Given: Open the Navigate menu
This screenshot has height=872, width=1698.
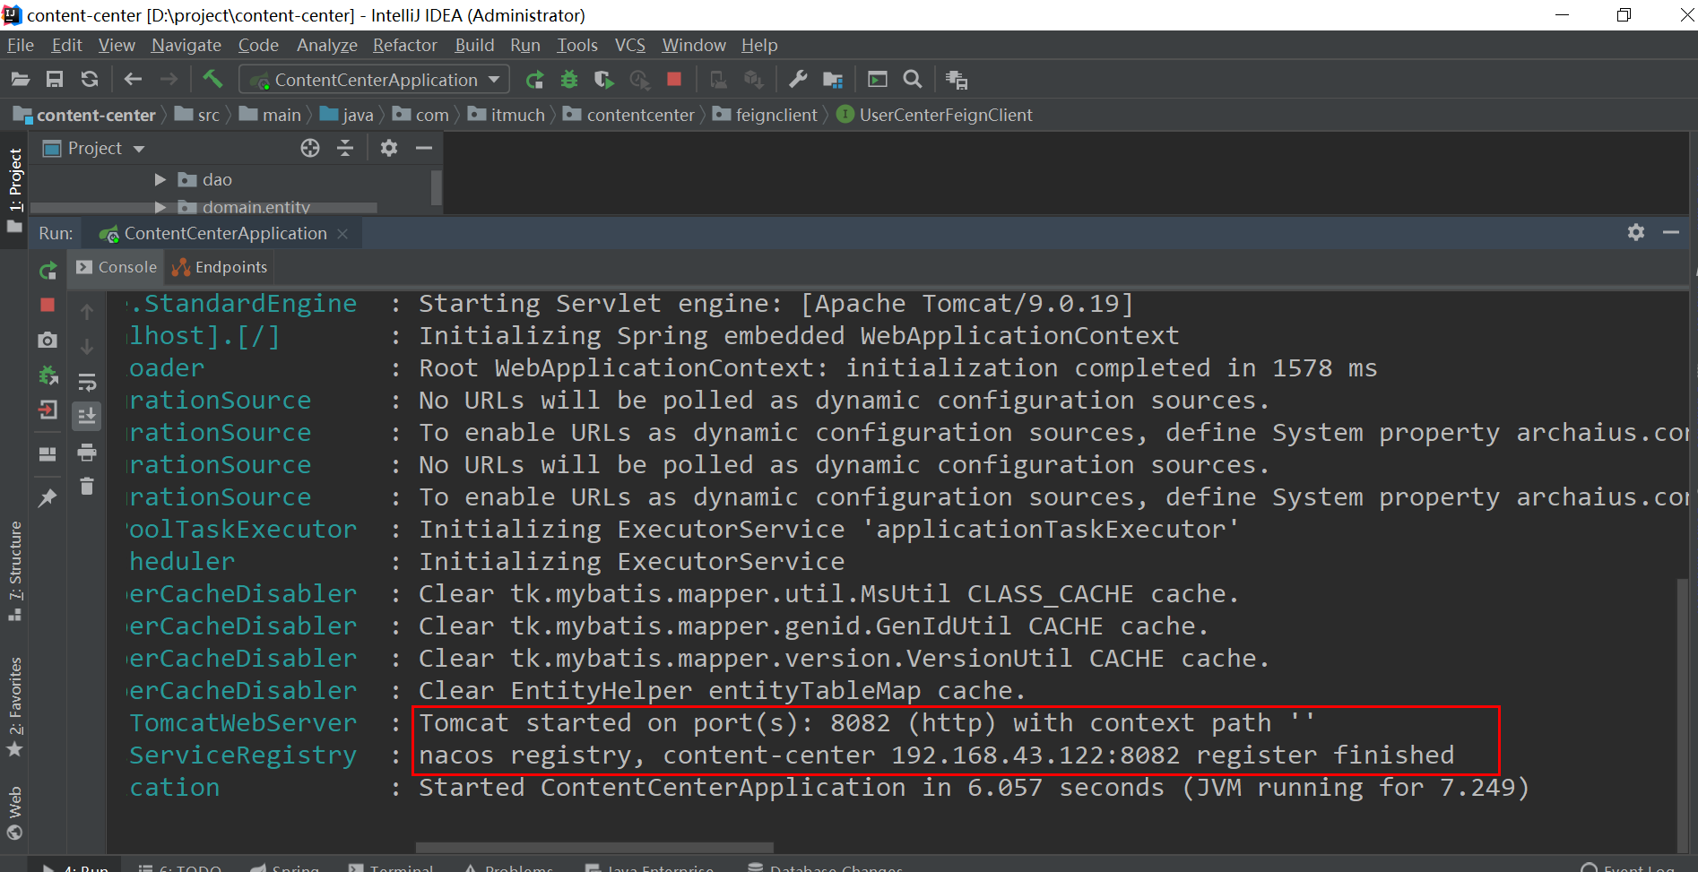Looking at the screenshot, I should [186, 45].
